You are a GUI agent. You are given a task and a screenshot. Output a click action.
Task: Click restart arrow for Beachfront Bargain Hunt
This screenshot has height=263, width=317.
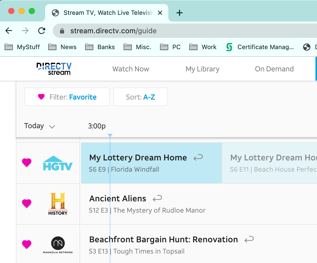pos(249,239)
